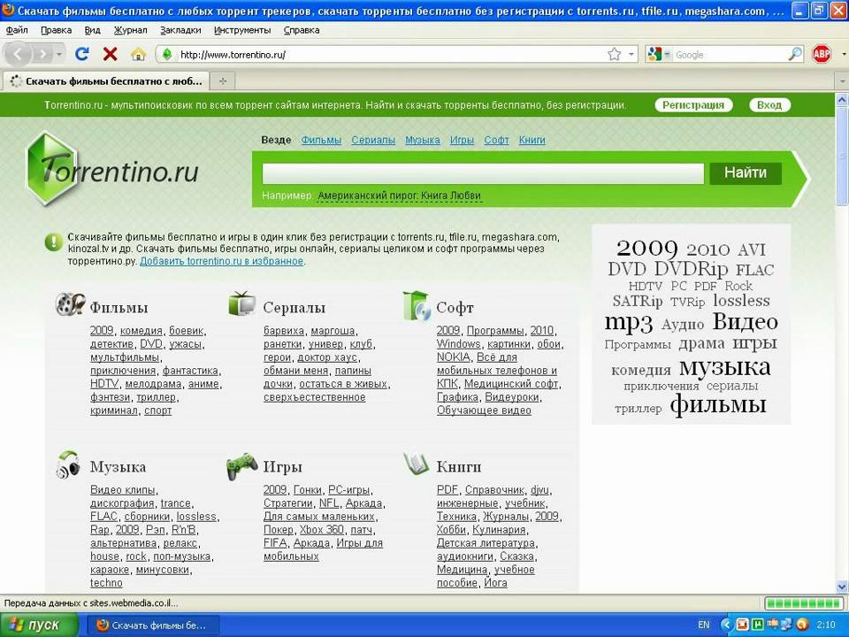Open the Закладки menu
The width and height of the screenshot is (849, 637).
tap(180, 30)
